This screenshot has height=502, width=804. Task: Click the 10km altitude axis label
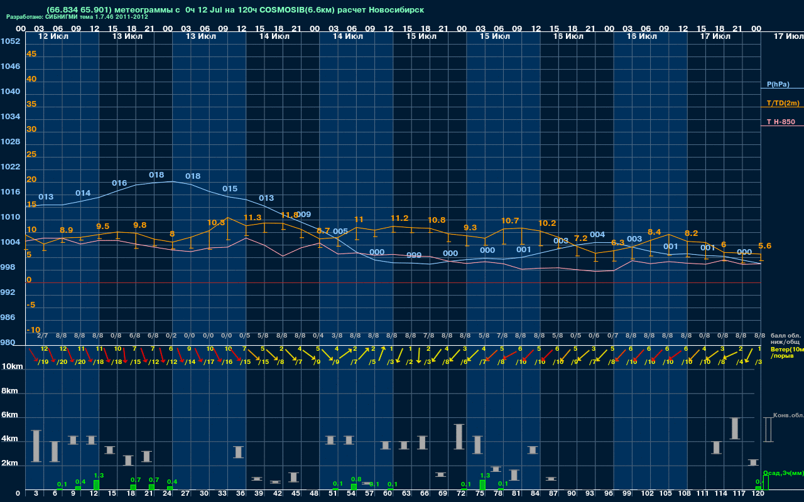coord(13,366)
